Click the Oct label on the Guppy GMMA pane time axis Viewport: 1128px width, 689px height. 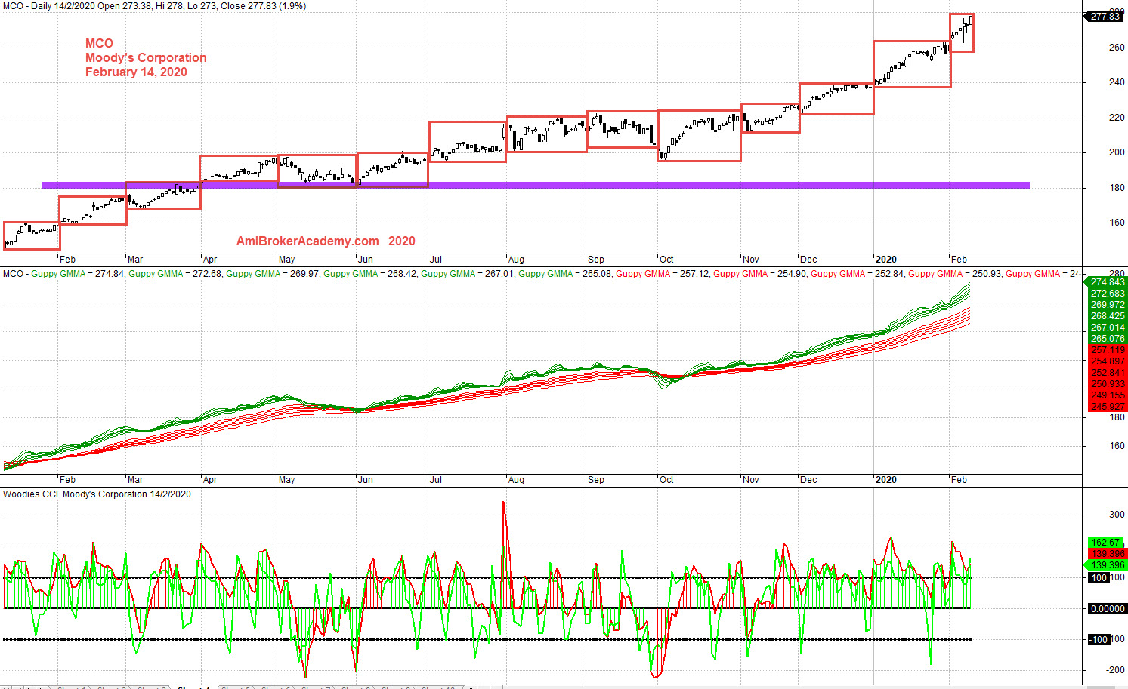pyautogui.click(x=666, y=479)
